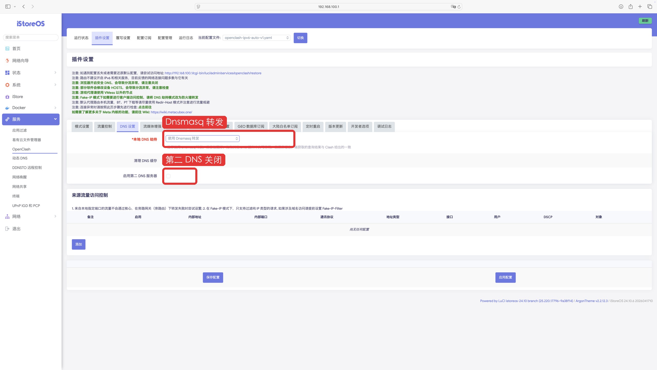Viewport: 657px width, 370px height.
Task: Collapse the 服务 menu chevron
Action: click(x=55, y=119)
